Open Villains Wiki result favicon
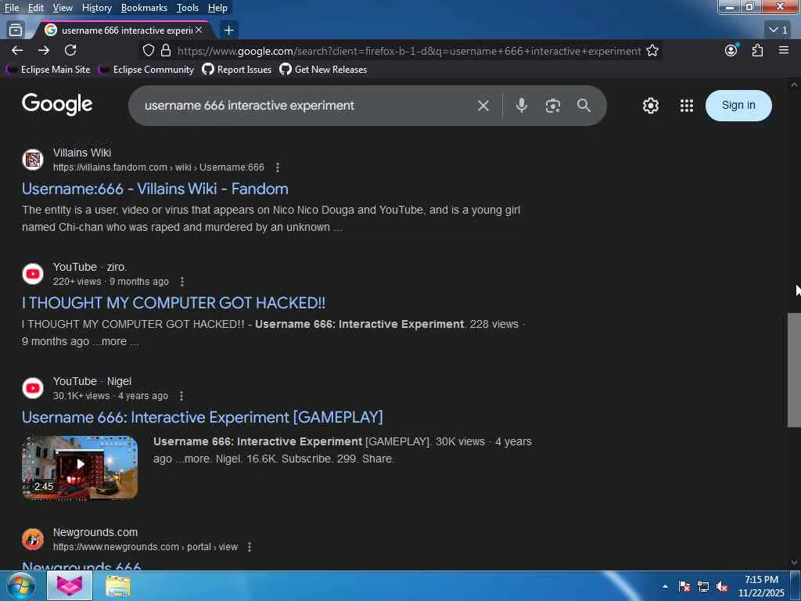 (x=33, y=160)
